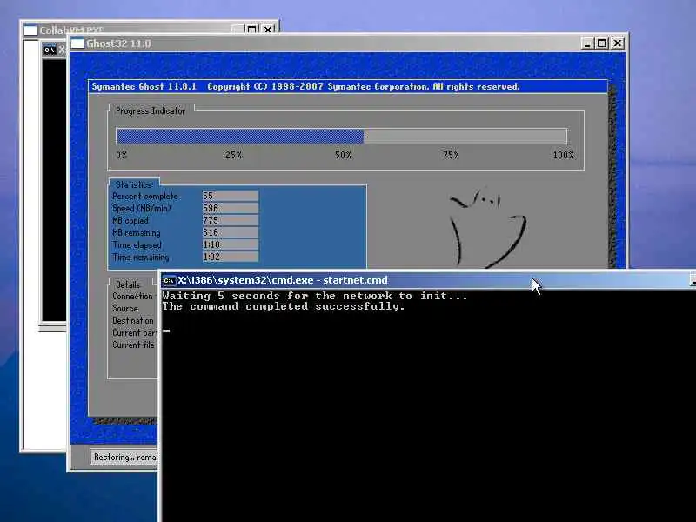Viewport: 696px width, 522px height.
Task: Click the Source label in Details
Action: coord(125,309)
